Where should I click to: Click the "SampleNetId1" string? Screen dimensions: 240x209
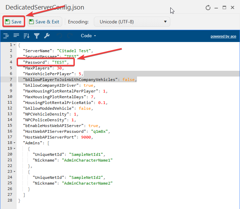pos(86,154)
